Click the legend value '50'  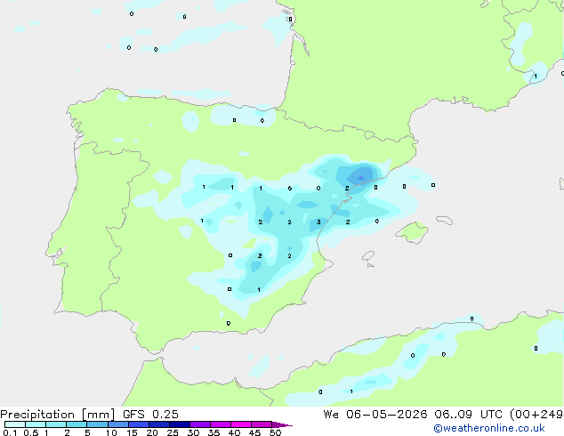(276, 432)
